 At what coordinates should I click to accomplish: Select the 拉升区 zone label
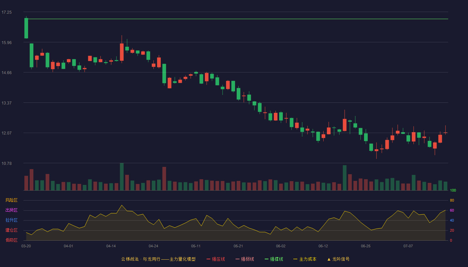[11, 220]
